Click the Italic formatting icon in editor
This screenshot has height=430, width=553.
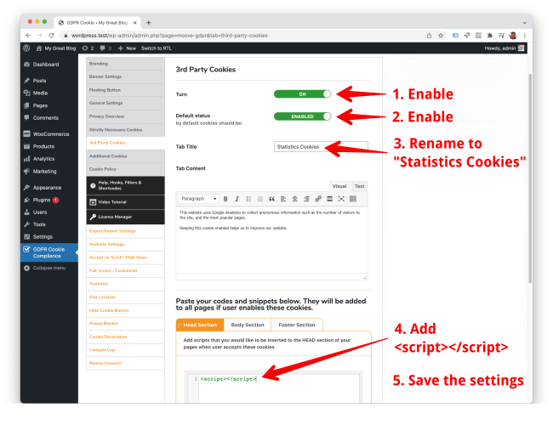point(237,199)
